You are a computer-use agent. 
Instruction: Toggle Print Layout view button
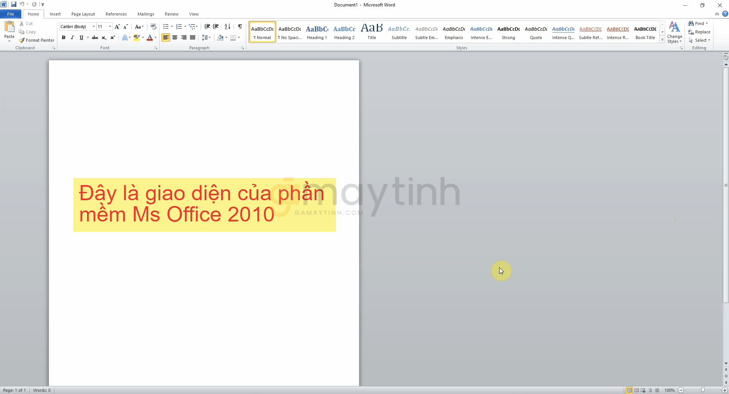tap(629, 390)
